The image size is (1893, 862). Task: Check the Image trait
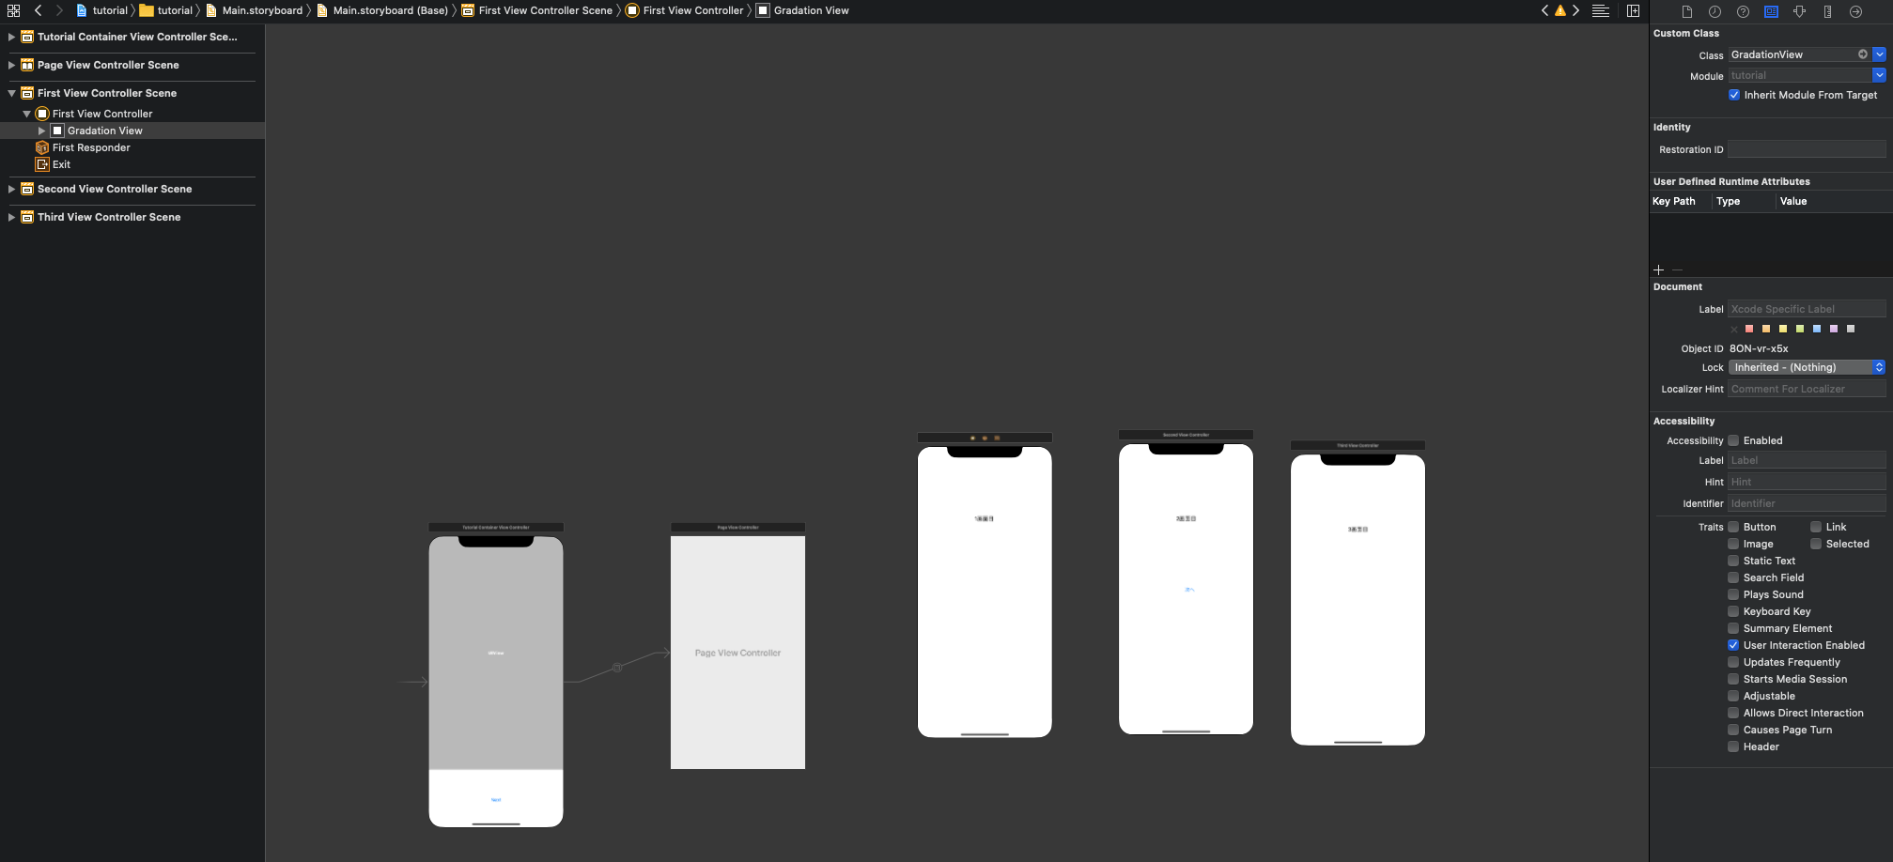[1734, 544]
